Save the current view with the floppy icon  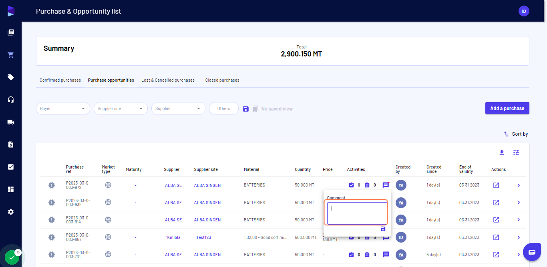pos(246,109)
